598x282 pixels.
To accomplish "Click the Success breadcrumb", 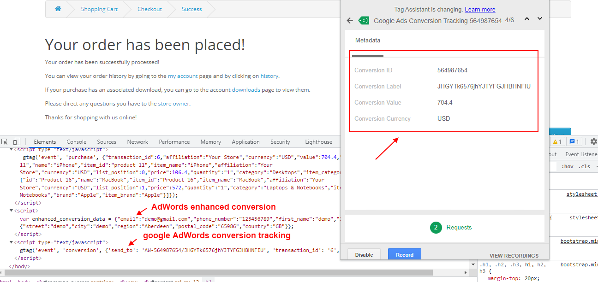I will click(191, 9).
